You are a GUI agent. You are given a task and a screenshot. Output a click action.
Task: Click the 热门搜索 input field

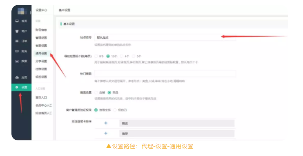coord(165,74)
